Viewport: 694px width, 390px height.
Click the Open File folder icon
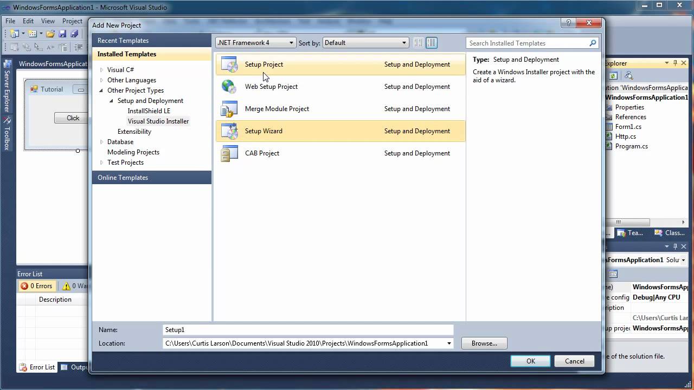tap(50, 34)
